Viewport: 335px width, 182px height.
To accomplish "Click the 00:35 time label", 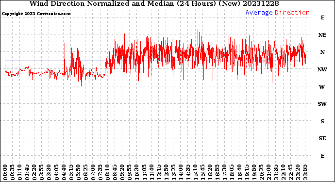I will [13, 172].
